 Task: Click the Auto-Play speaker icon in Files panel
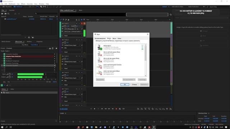click(x=33, y=37)
